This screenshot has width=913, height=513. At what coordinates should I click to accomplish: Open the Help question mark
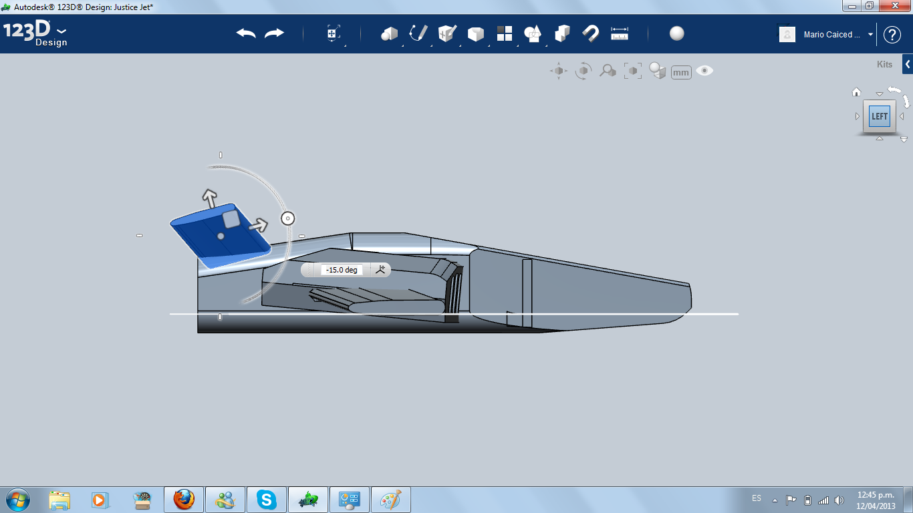tap(892, 35)
